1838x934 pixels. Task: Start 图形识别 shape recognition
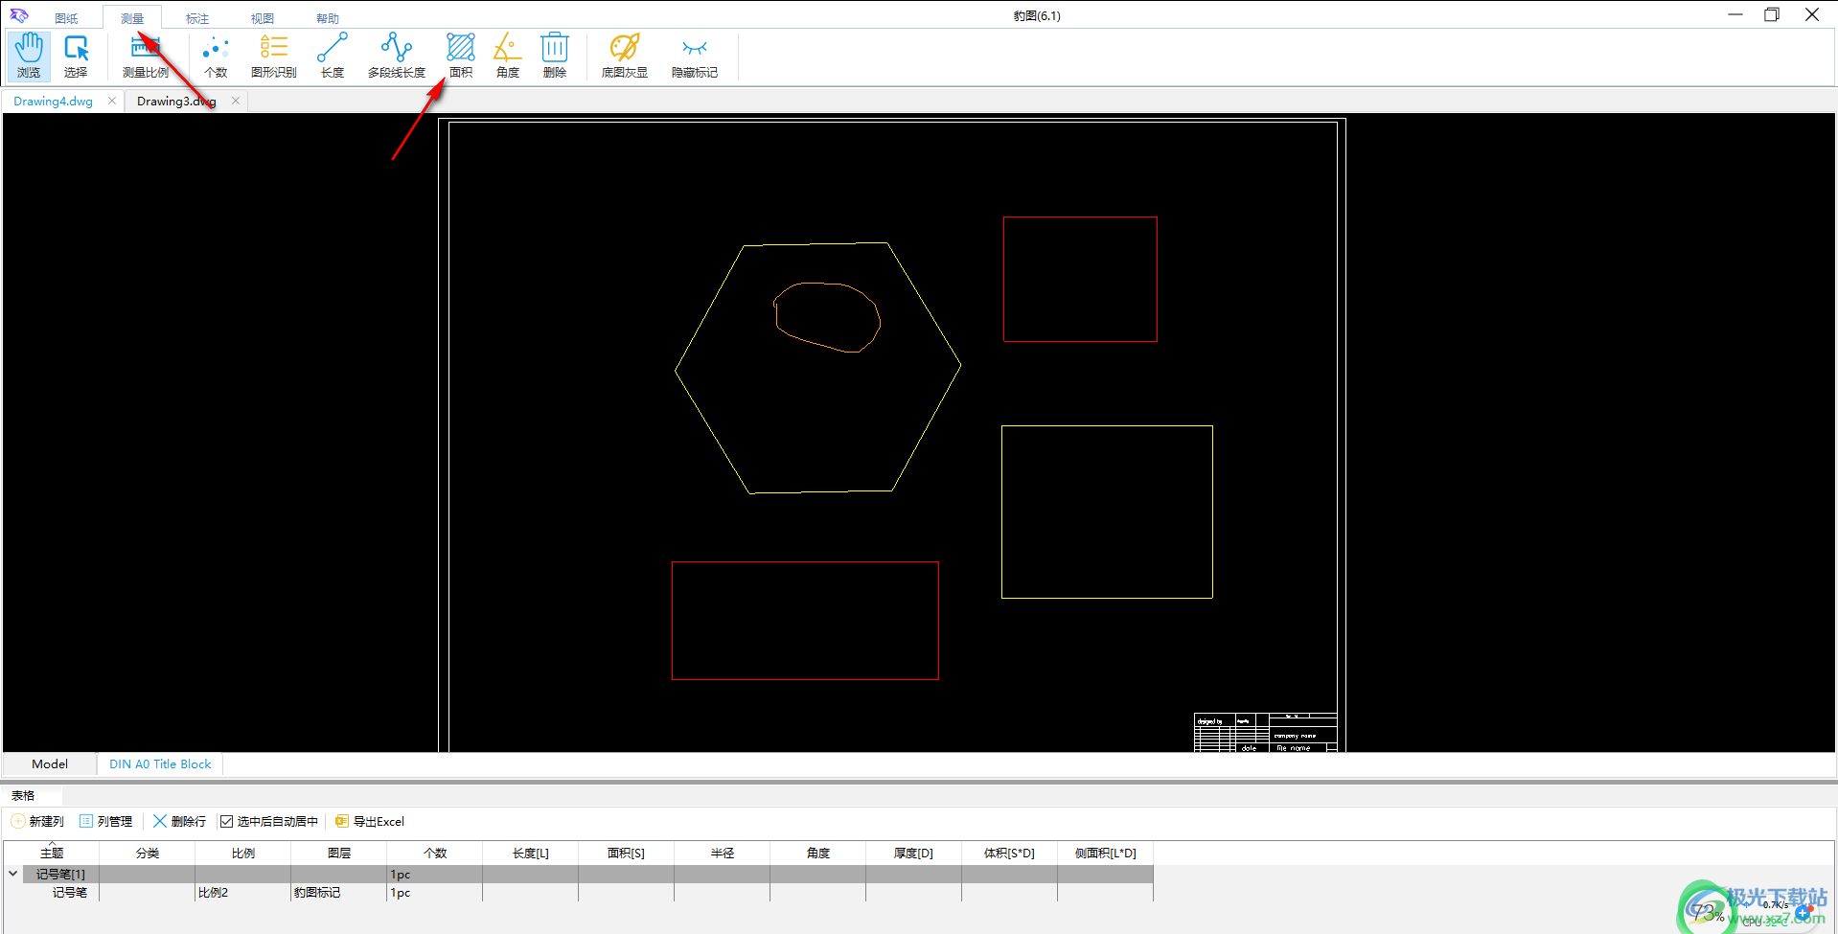(274, 56)
